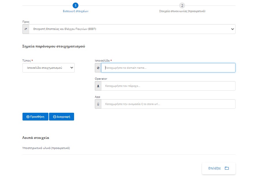Screen dimensions: 264x176
Task: Click the swap arrows icon in Προς field
Action: pyautogui.click(x=26, y=29)
